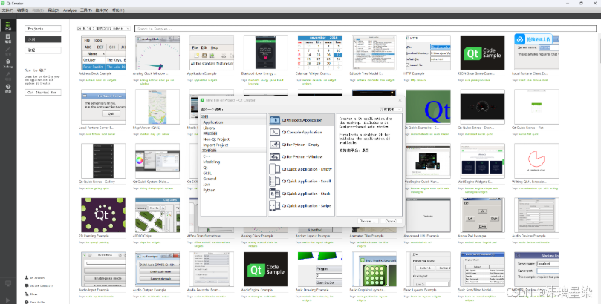Open the Arrow Pad Example thumbnail
The image size is (601, 304).
point(482,215)
